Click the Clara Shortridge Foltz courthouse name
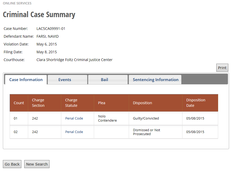 pyautogui.click(x=75, y=60)
